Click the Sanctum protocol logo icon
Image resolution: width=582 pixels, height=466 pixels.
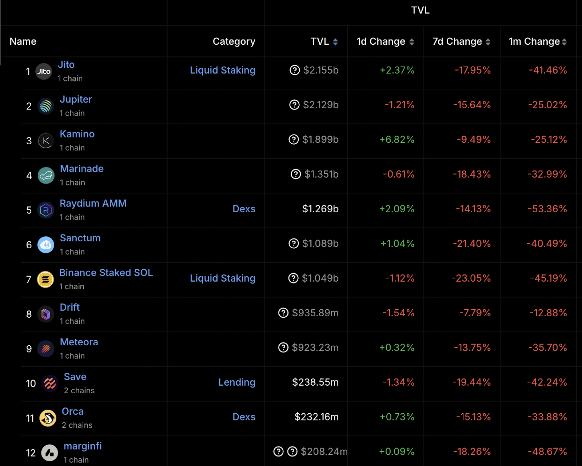click(46, 245)
